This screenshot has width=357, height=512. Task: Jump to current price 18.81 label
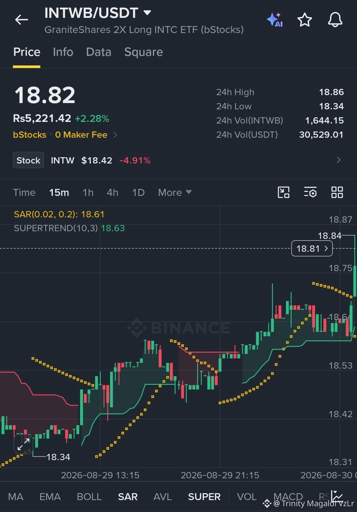click(312, 248)
